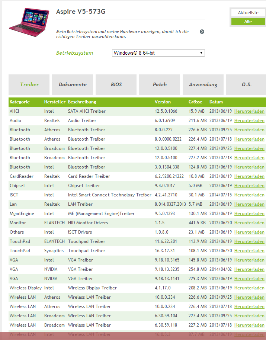The image size is (266, 340).
Task: Click the Version column header
Action: (163, 102)
